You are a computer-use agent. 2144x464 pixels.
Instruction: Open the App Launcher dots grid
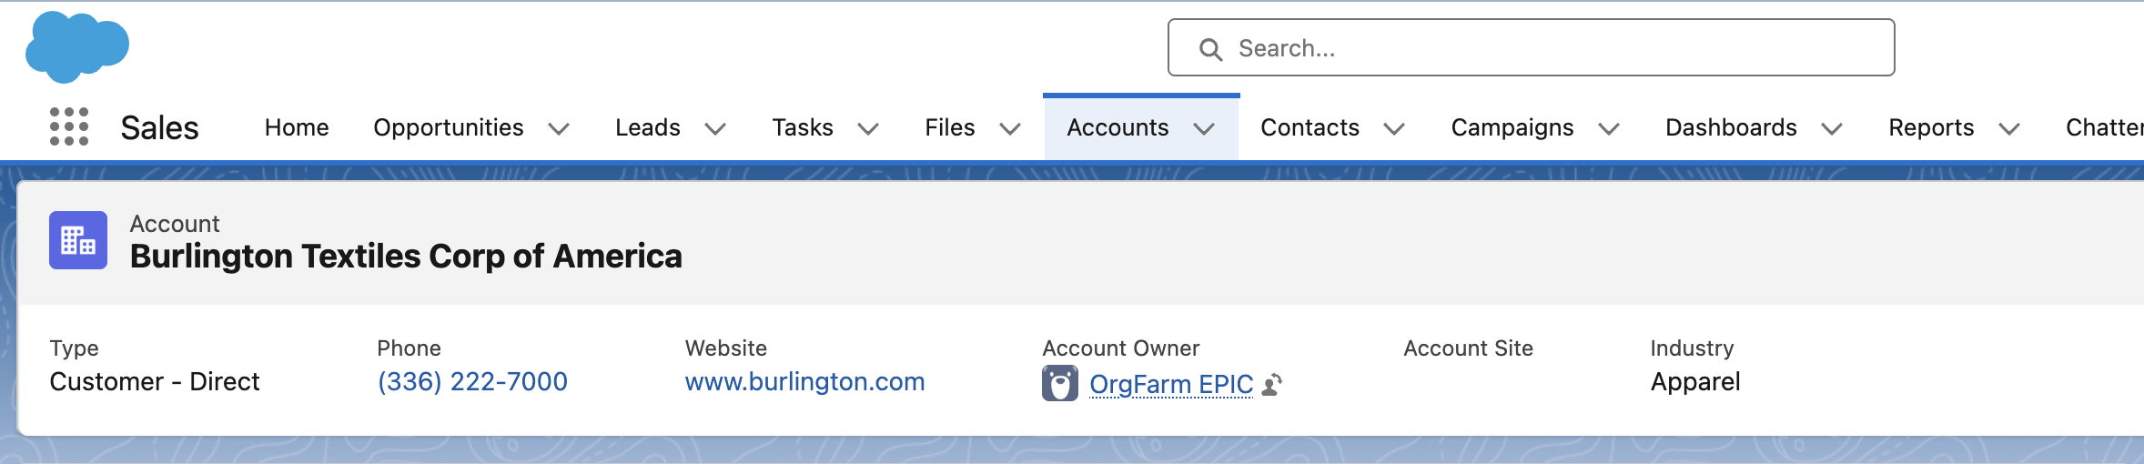(x=69, y=126)
